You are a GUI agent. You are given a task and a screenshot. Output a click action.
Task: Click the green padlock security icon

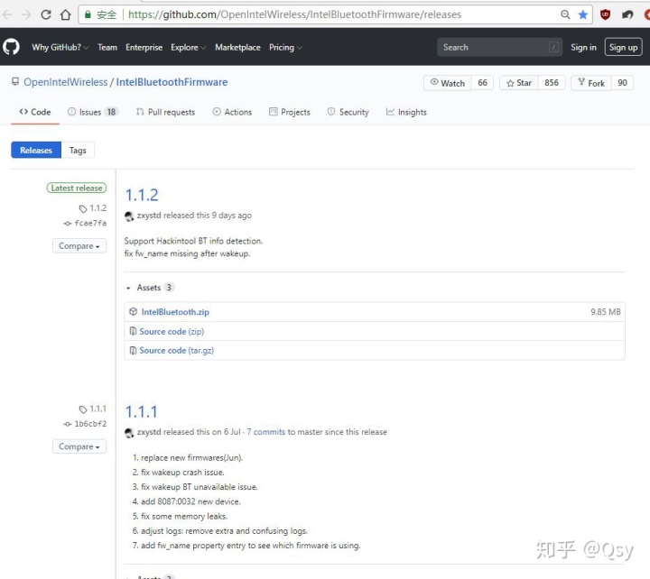(x=88, y=14)
